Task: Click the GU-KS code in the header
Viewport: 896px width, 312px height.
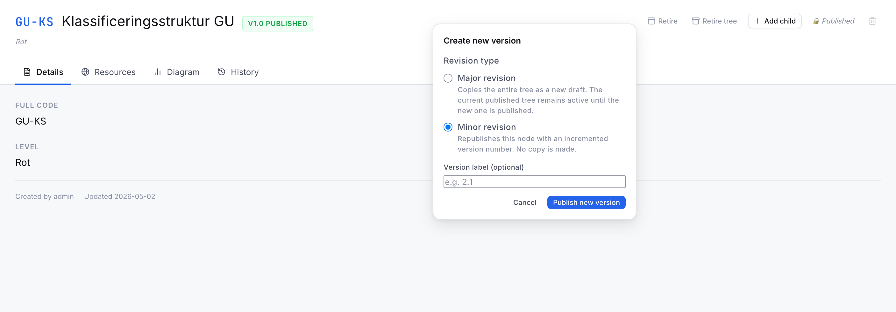Action: (x=34, y=22)
